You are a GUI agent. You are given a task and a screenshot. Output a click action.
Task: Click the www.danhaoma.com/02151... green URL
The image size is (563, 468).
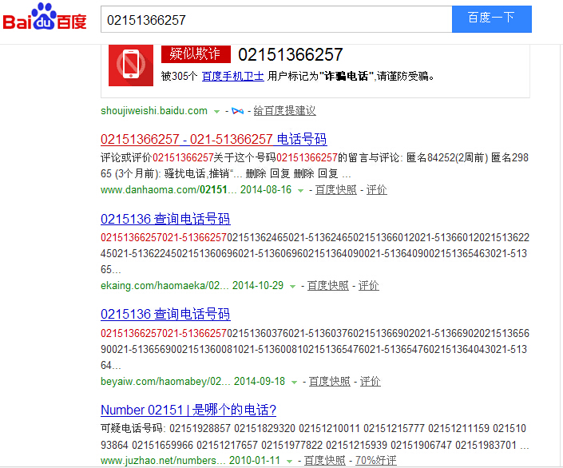click(x=169, y=189)
